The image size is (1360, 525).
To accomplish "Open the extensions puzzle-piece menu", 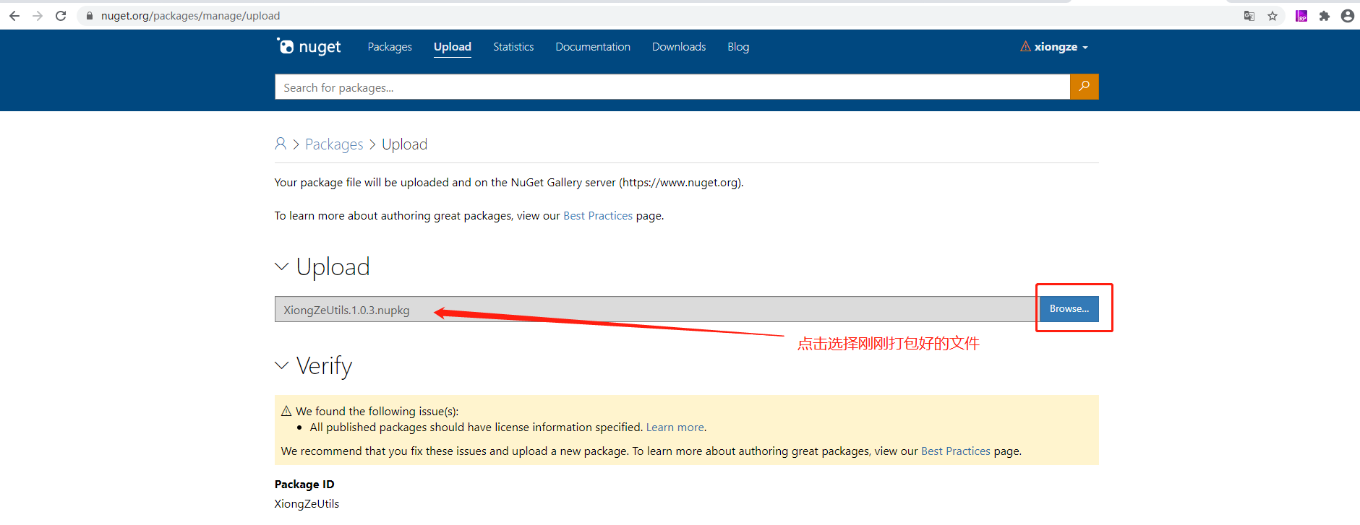I will coord(1325,16).
